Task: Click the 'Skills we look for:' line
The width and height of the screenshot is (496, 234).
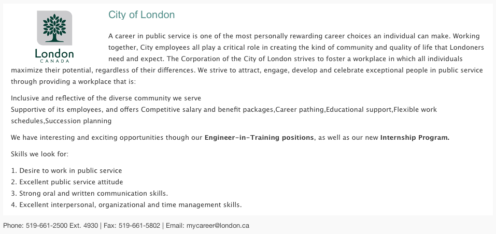Action: pyautogui.click(x=39, y=154)
